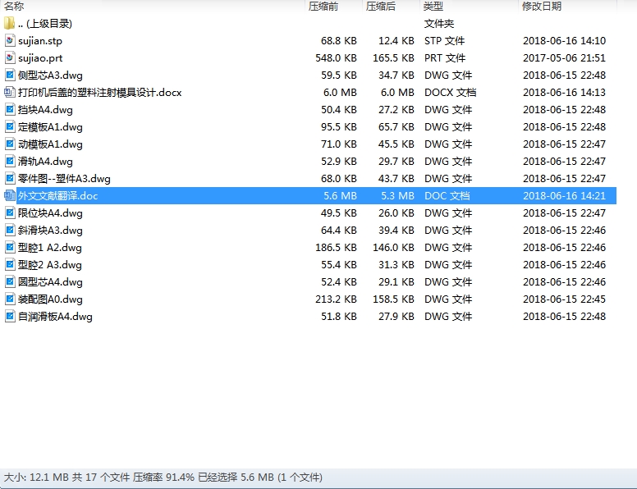Select the file name 侧型芯A3.dwg
The image size is (637, 489).
pos(50,75)
